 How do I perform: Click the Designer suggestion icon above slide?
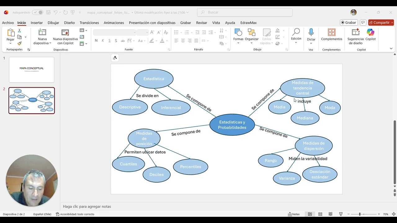point(115,58)
